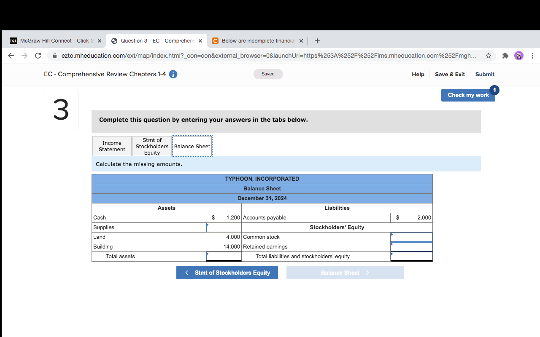Select the Balance Sheet tab

192,146
